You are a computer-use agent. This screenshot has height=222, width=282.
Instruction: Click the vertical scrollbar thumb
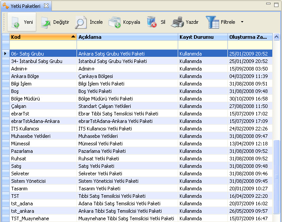pyautogui.click(x=276, y=177)
